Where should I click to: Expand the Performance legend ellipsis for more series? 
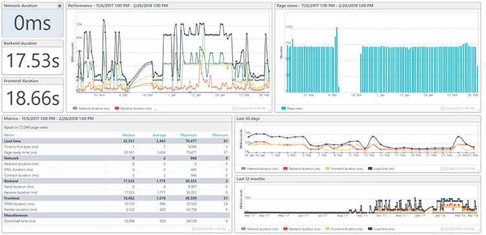pyautogui.click(x=156, y=109)
